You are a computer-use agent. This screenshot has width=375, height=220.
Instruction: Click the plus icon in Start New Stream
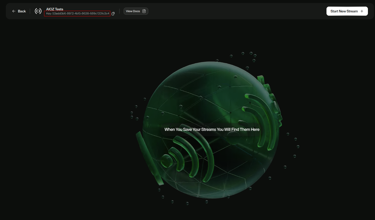(362, 11)
